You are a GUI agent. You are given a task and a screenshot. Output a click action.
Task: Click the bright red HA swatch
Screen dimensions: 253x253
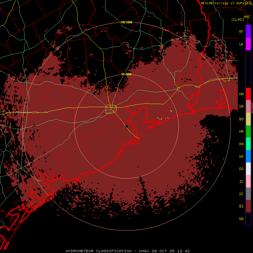click(x=248, y=94)
